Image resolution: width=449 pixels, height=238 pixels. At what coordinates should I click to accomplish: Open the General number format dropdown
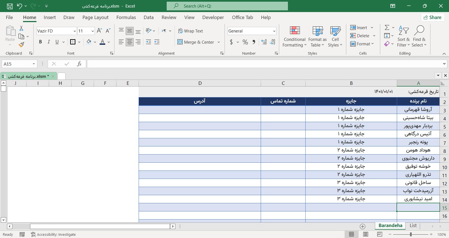point(274,31)
